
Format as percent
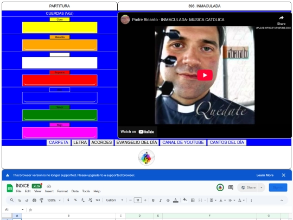(75, 200)
